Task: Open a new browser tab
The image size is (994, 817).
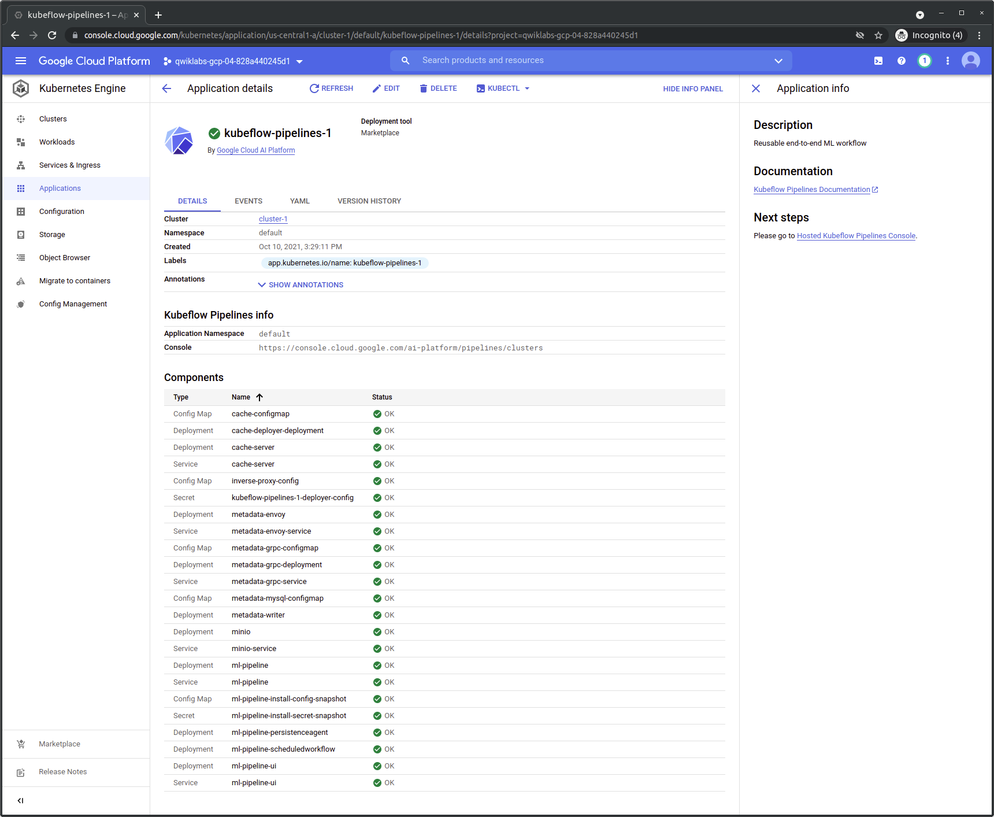Action: (x=158, y=15)
